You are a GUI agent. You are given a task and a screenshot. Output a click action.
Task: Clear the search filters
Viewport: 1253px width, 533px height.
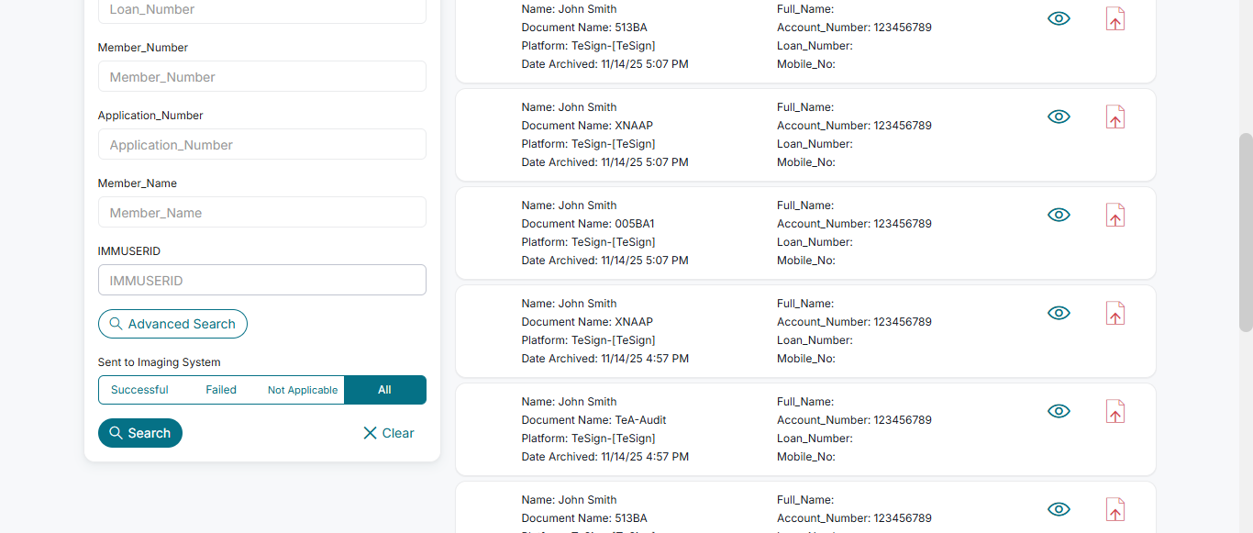pyautogui.click(x=389, y=433)
